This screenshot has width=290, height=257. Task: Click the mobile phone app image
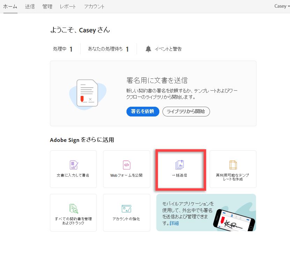point(234,220)
